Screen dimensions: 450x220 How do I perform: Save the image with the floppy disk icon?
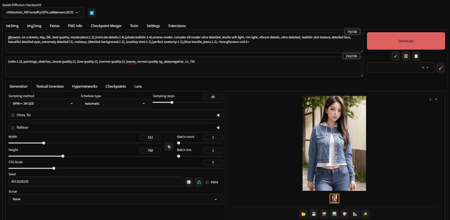pos(314,214)
